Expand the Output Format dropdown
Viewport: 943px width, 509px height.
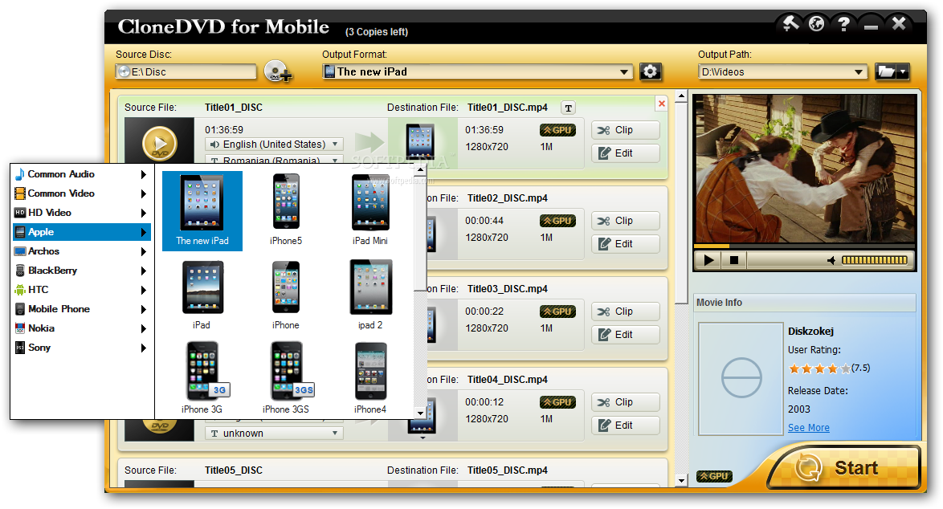(x=624, y=72)
